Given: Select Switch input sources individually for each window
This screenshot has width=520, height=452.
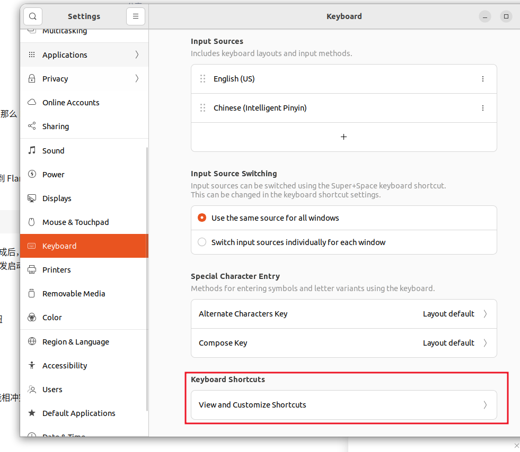Looking at the screenshot, I should point(202,242).
